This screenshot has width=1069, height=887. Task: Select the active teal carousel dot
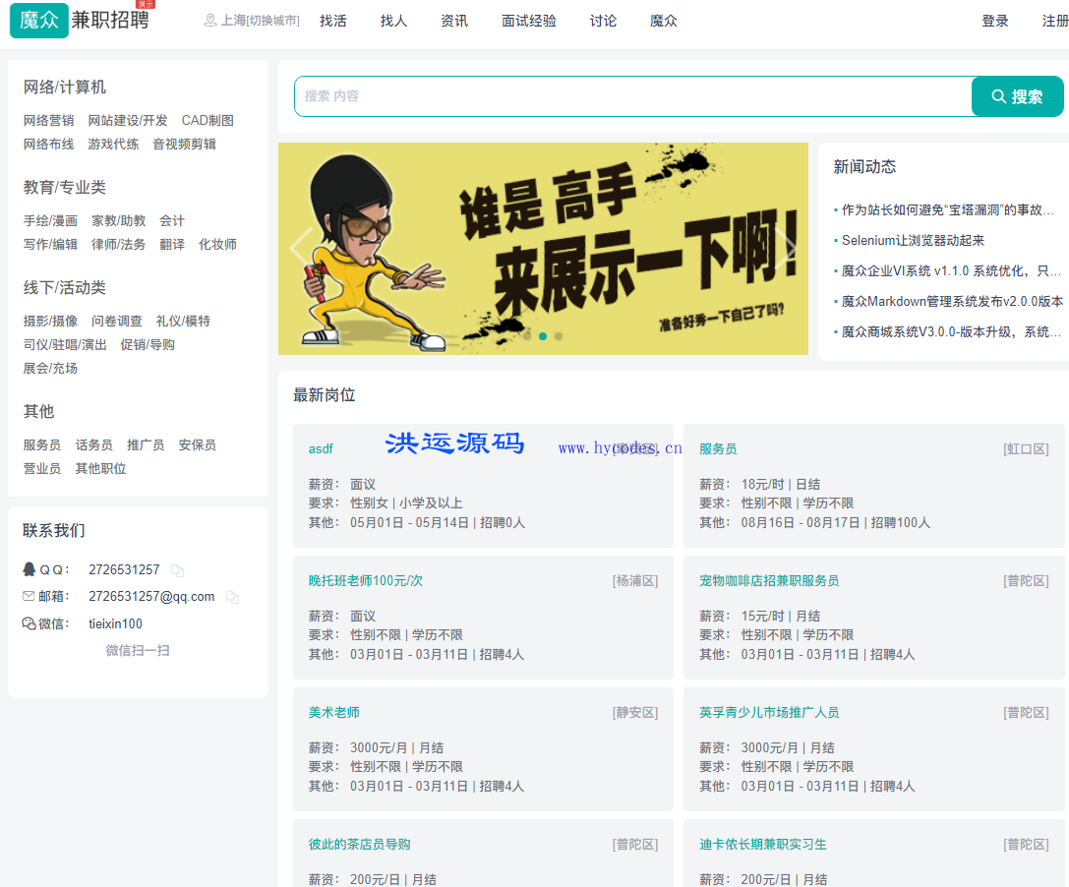point(543,336)
